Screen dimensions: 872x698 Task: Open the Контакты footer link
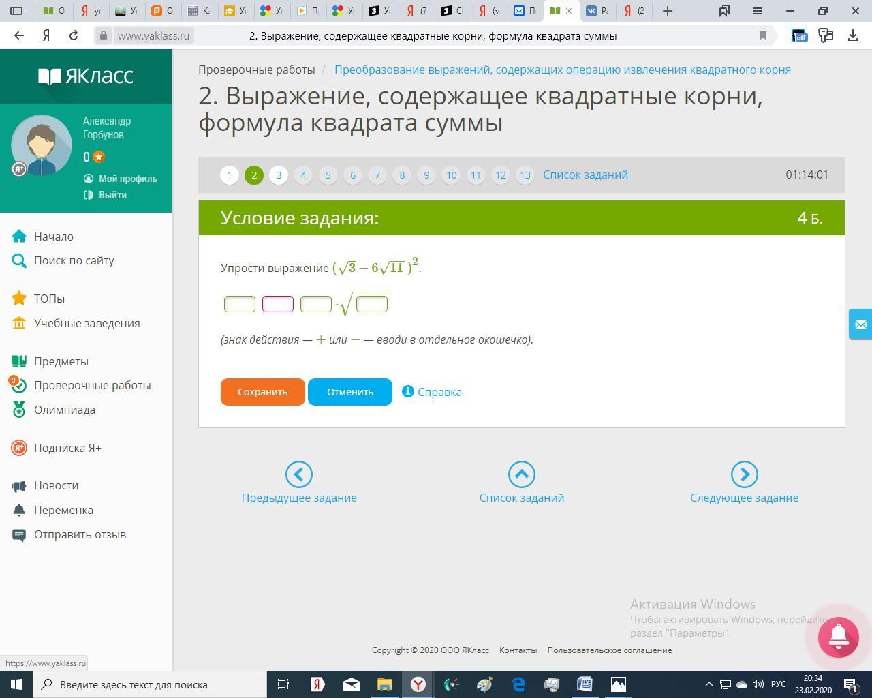pos(518,650)
